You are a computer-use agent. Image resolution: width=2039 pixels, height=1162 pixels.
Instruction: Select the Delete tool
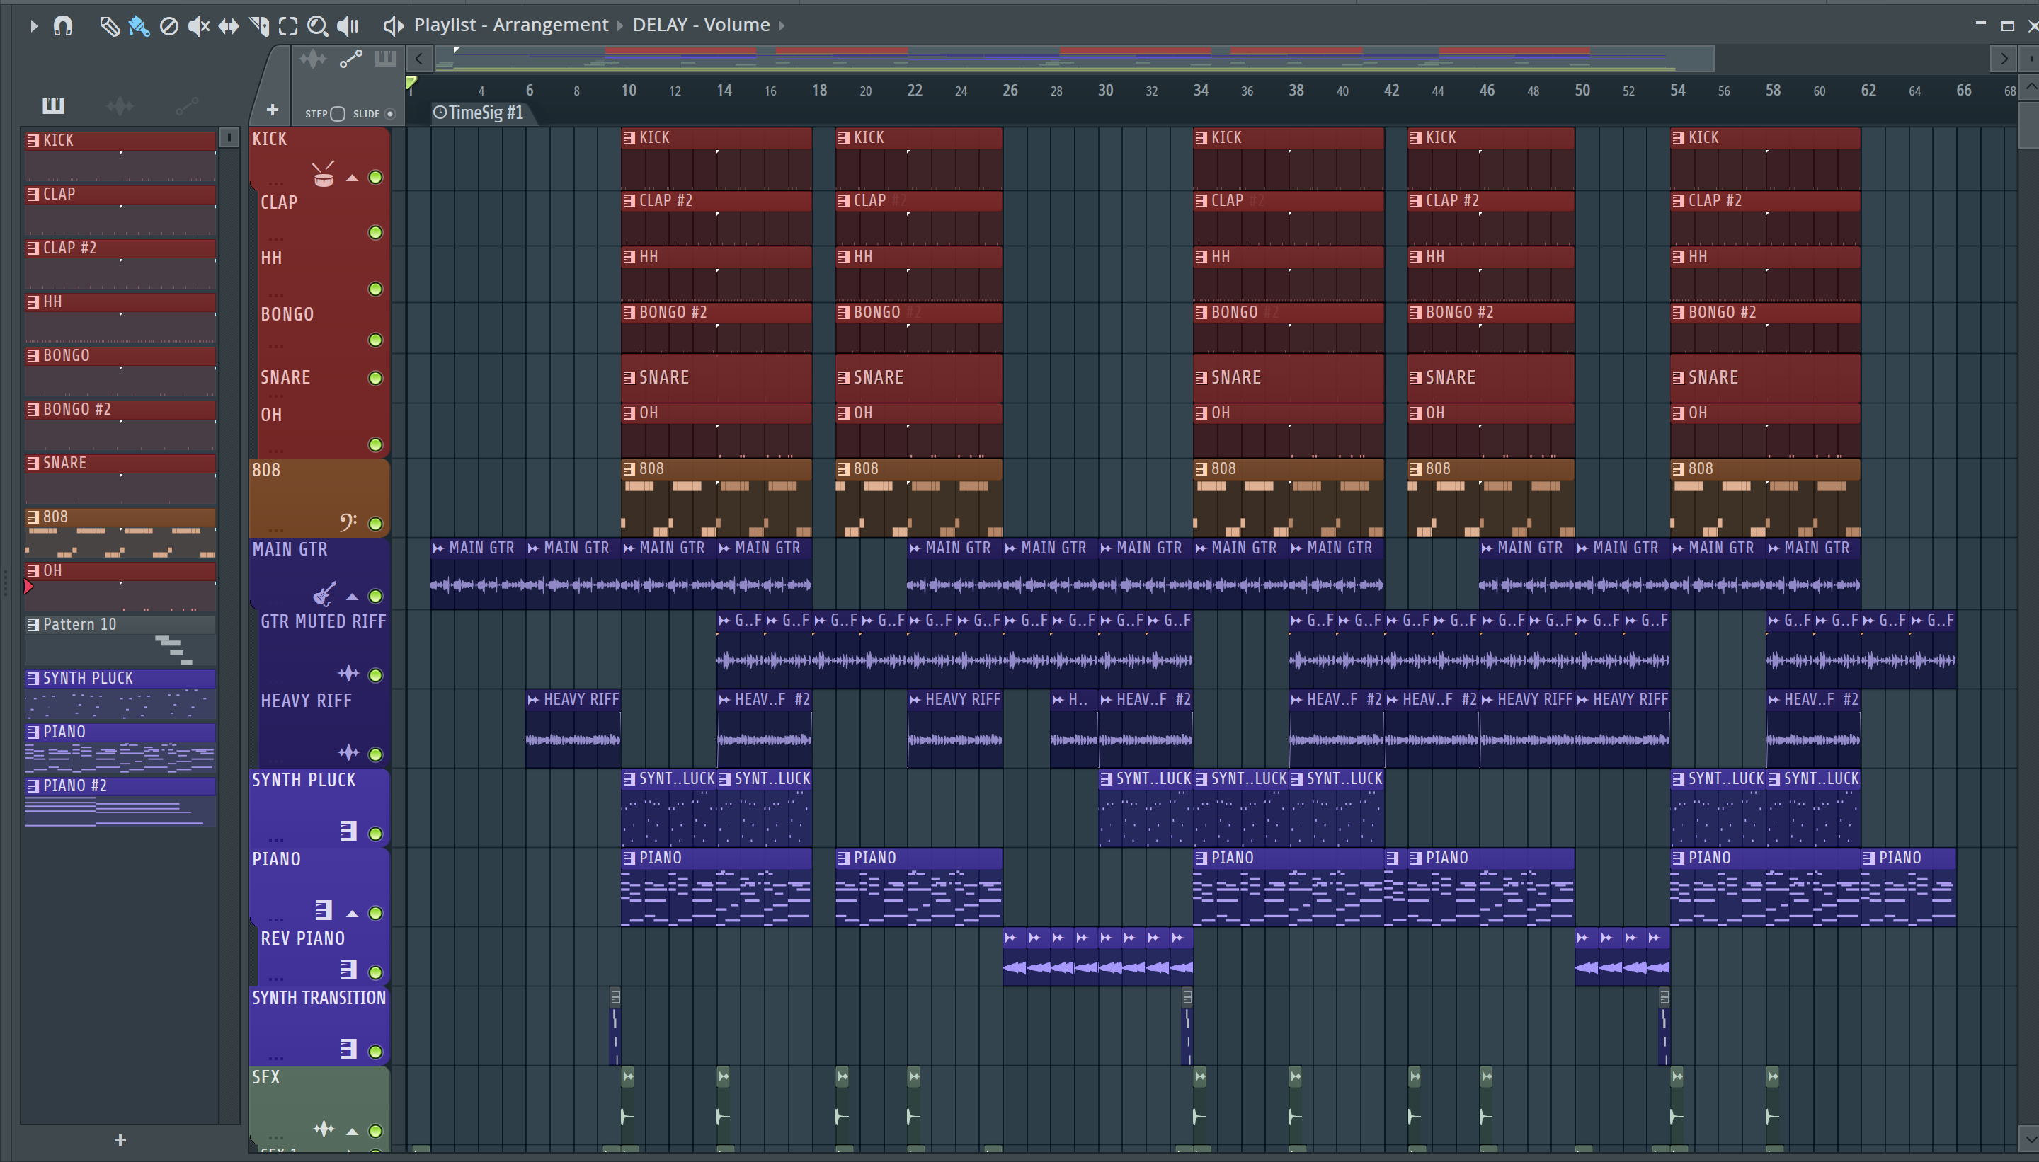(x=169, y=25)
